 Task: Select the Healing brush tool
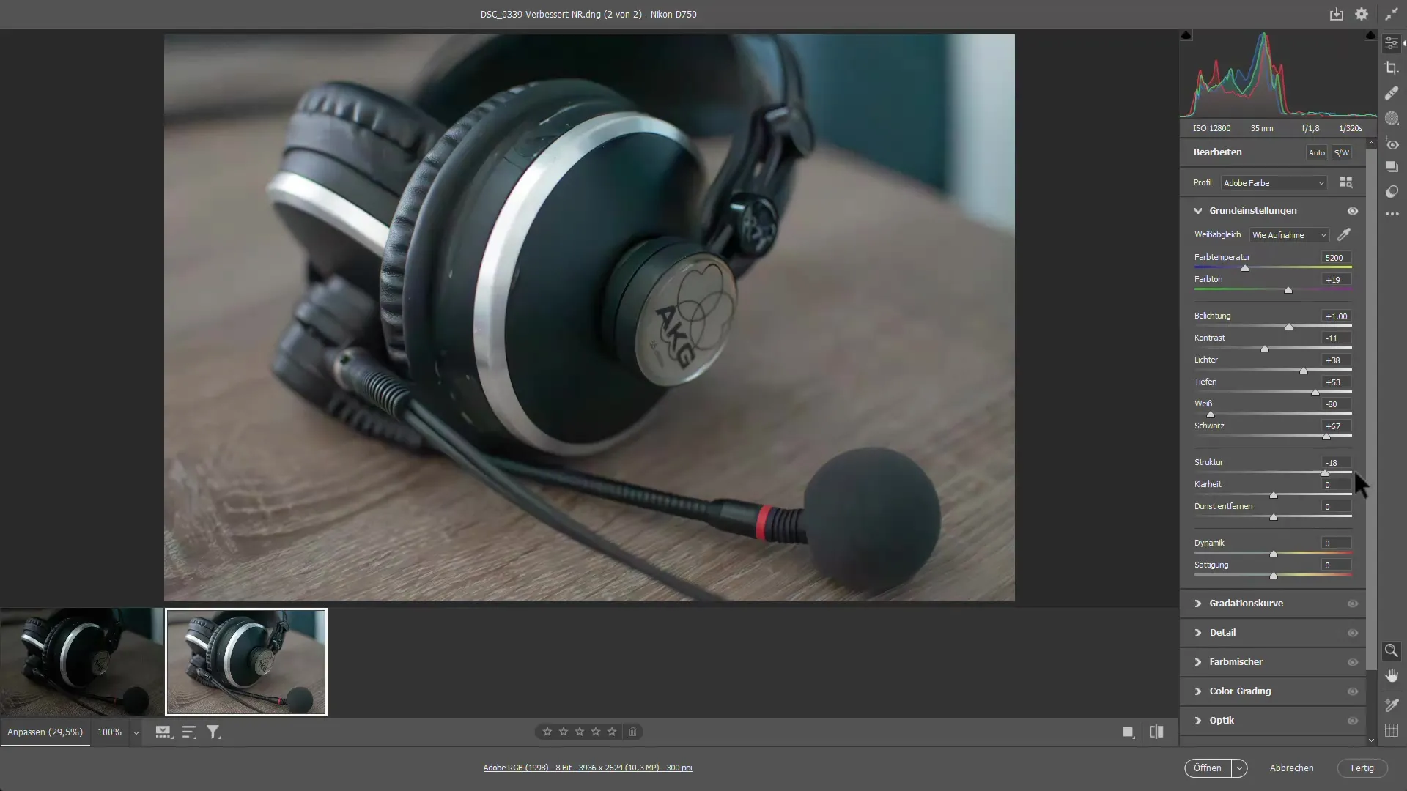(1392, 93)
